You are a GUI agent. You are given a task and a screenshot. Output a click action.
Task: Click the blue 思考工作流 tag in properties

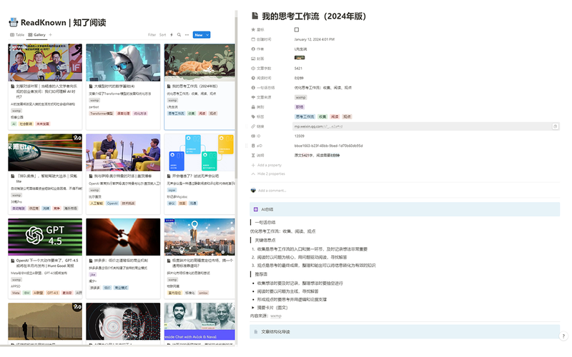coord(305,116)
